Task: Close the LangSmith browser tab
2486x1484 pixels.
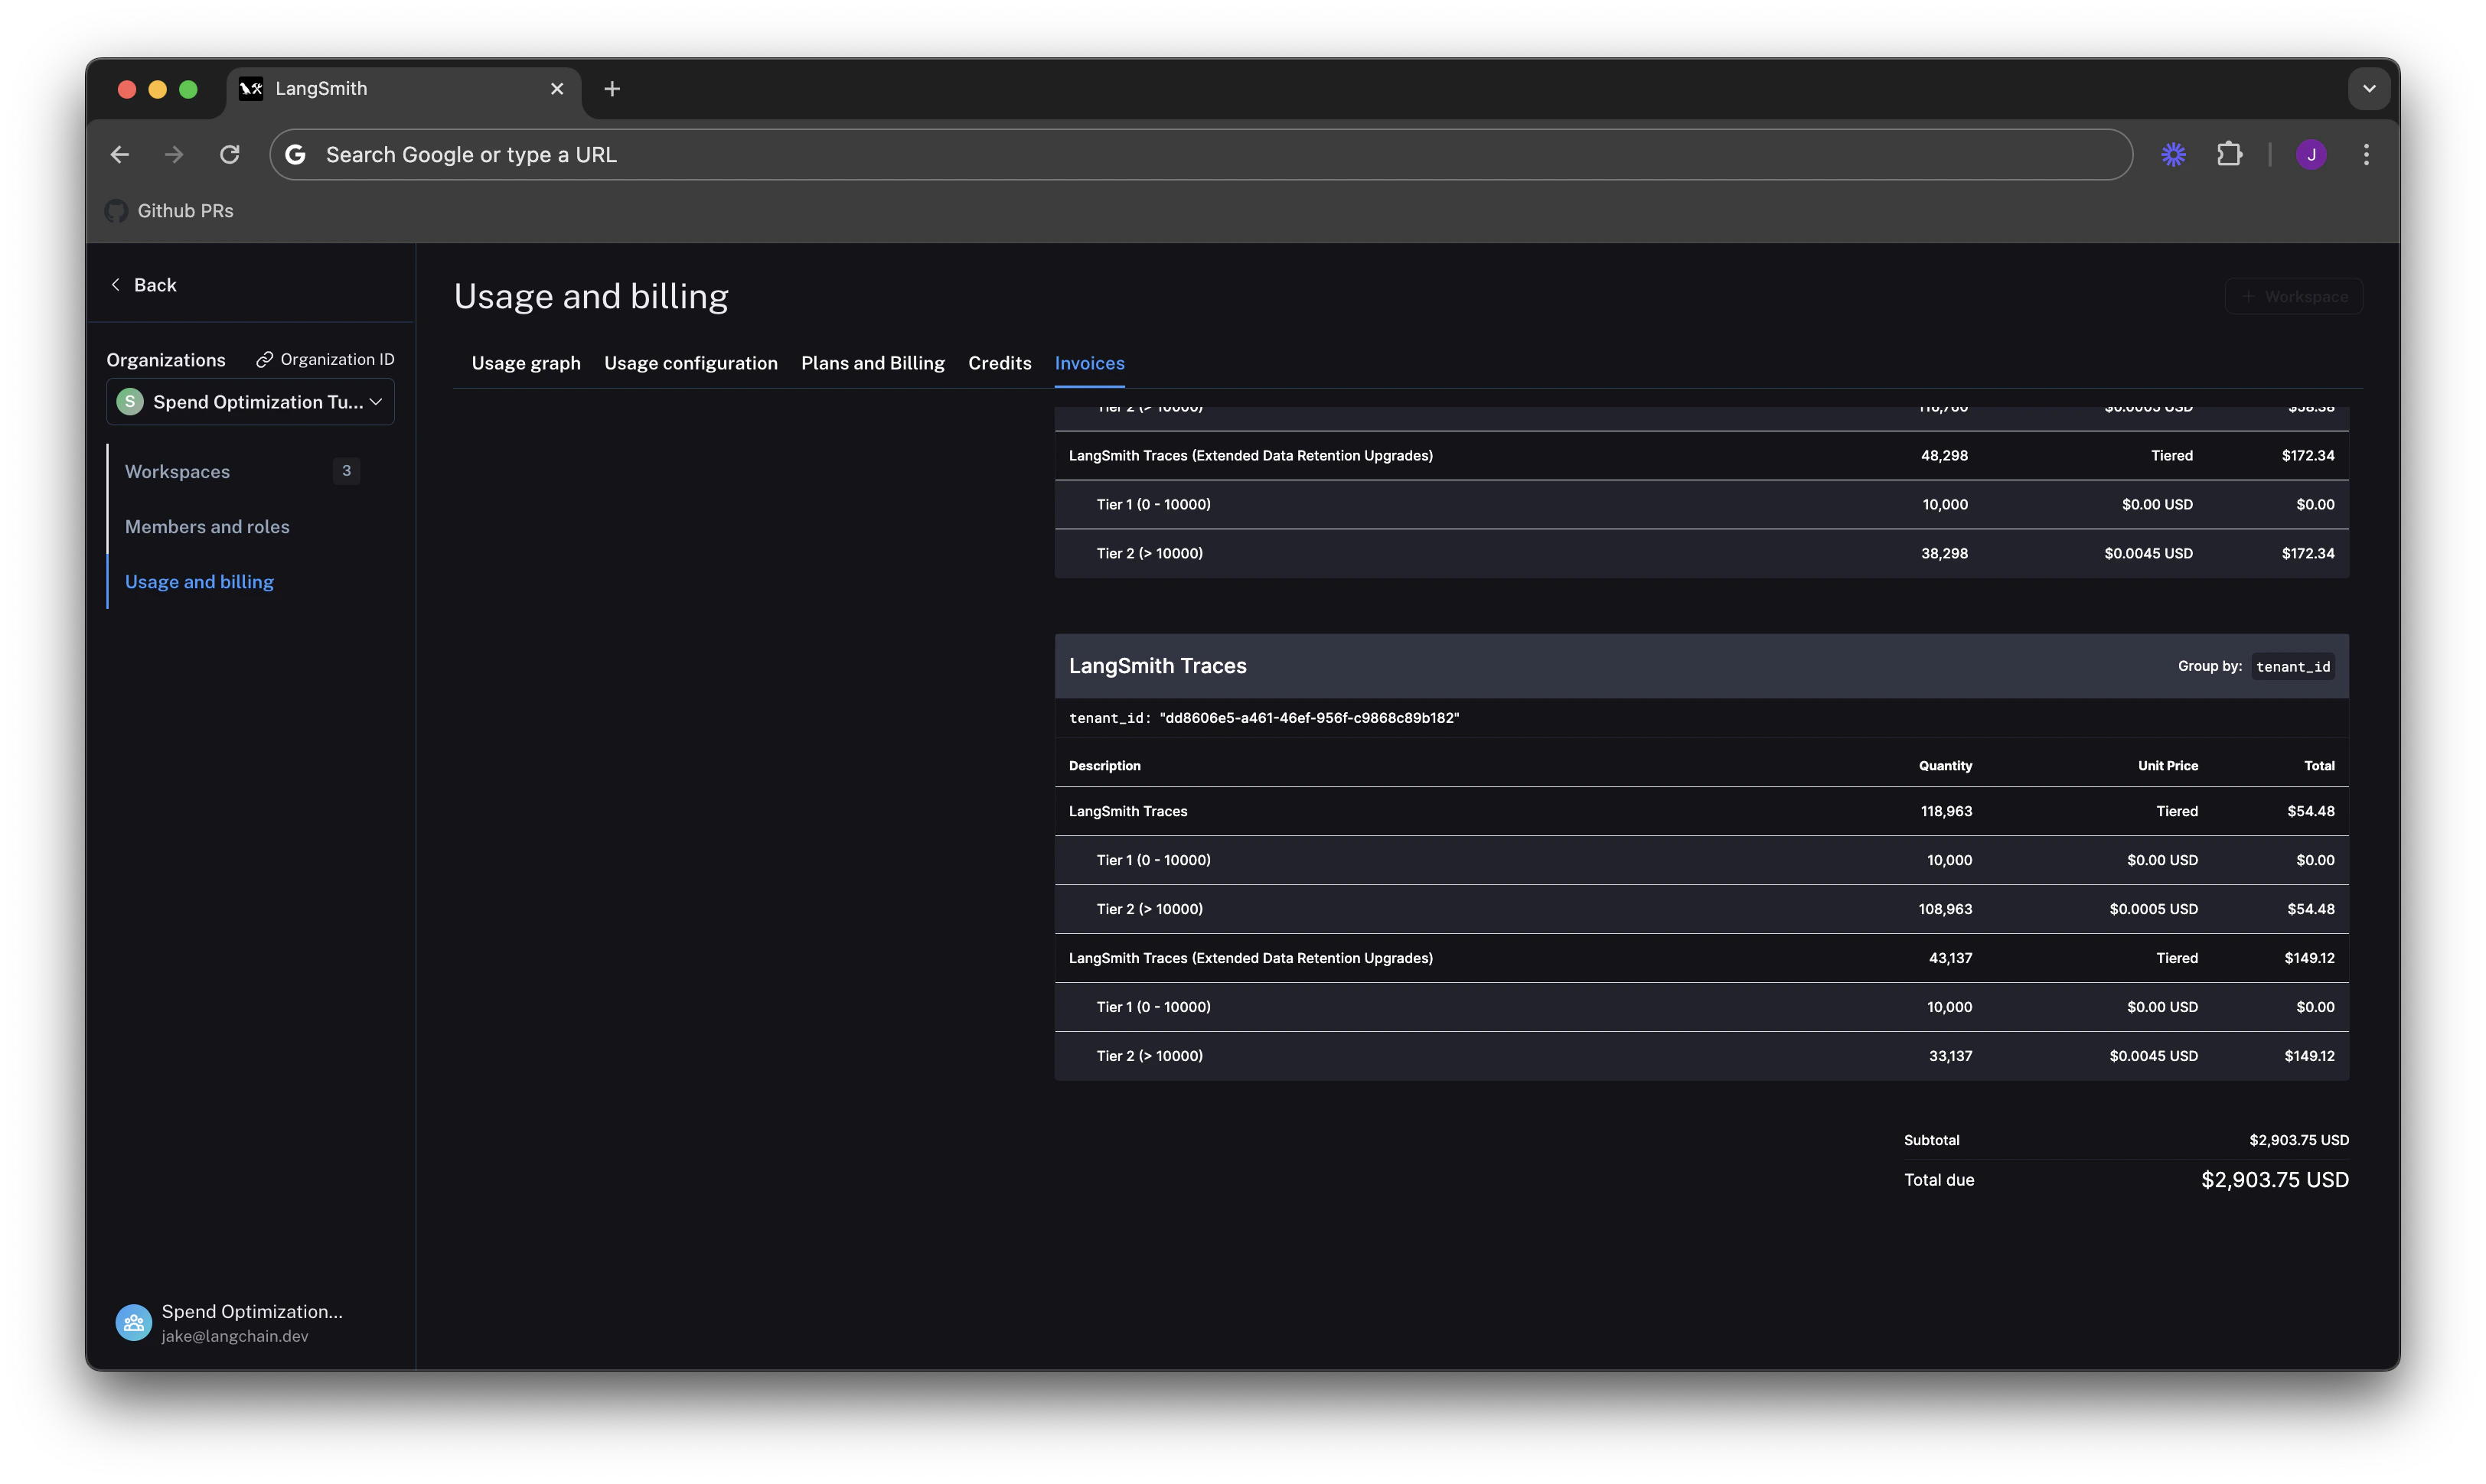Action: (x=557, y=89)
